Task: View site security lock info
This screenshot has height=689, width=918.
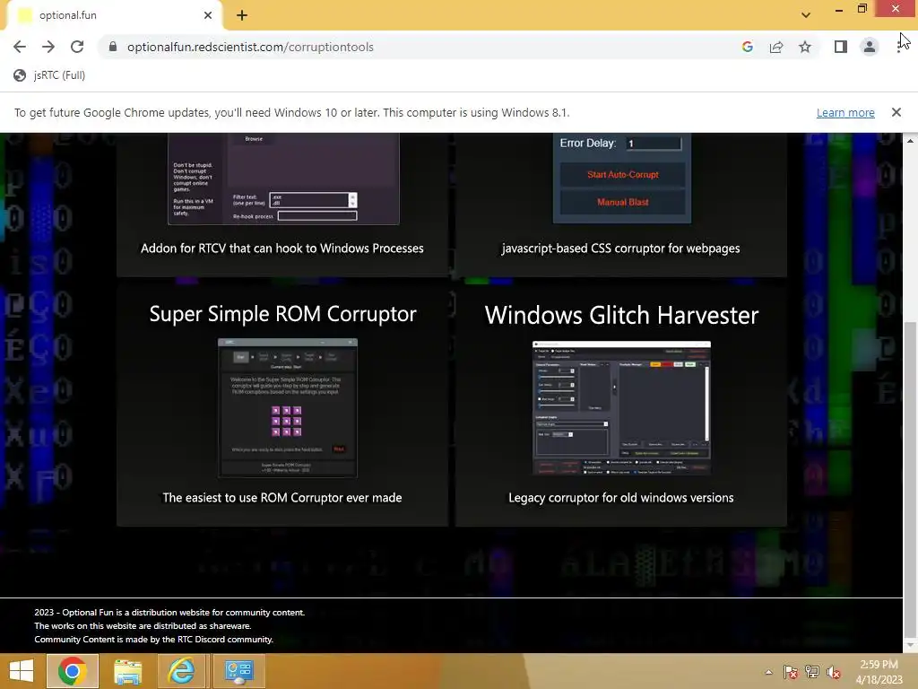Action: pos(113,47)
